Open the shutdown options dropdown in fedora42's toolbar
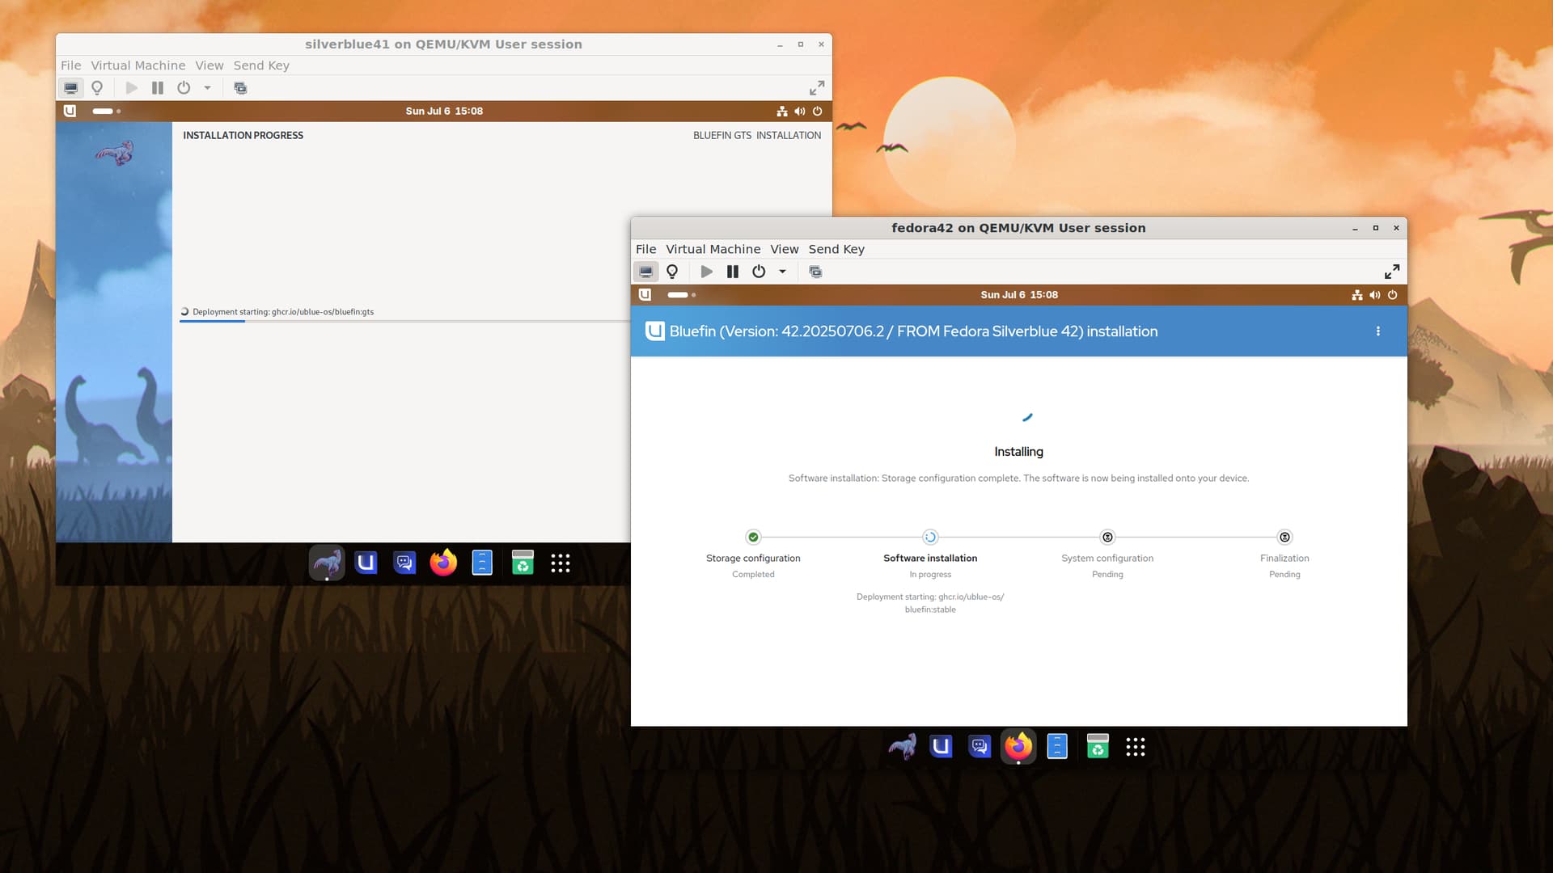The height and width of the screenshot is (873, 1553). click(781, 272)
